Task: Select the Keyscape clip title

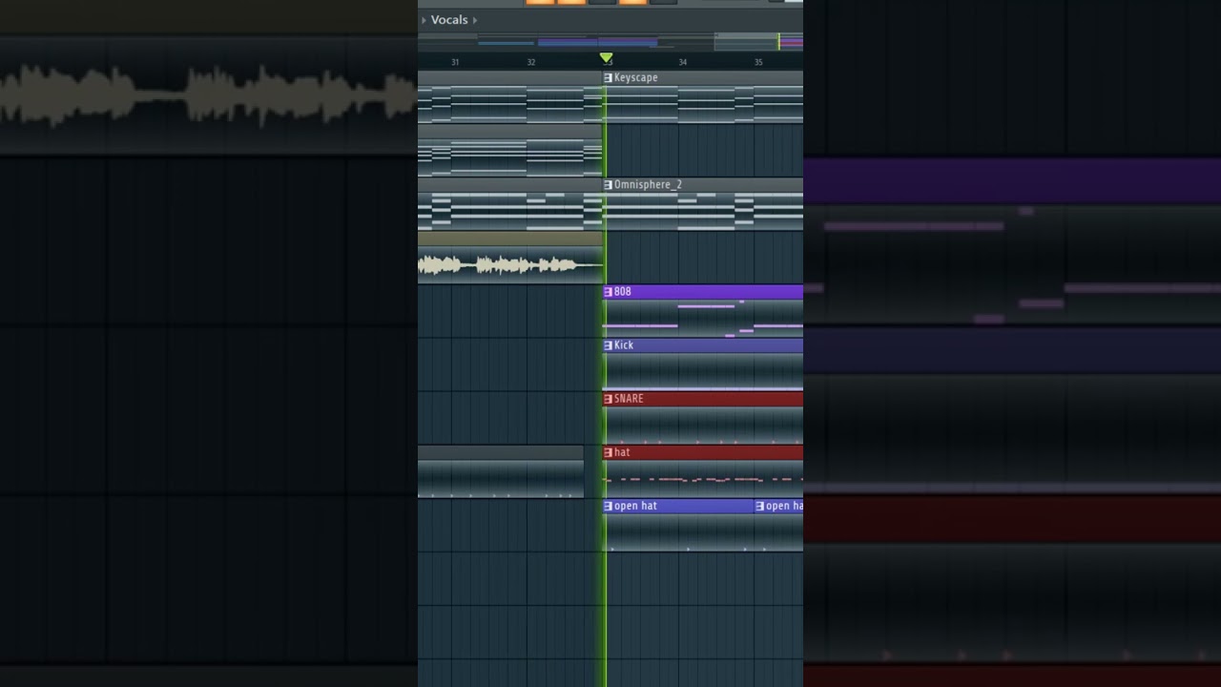Action: [x=635, y=77]
